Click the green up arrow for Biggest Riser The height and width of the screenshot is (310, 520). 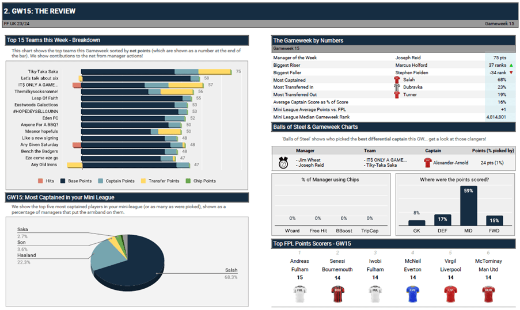(x=510, y=65)
